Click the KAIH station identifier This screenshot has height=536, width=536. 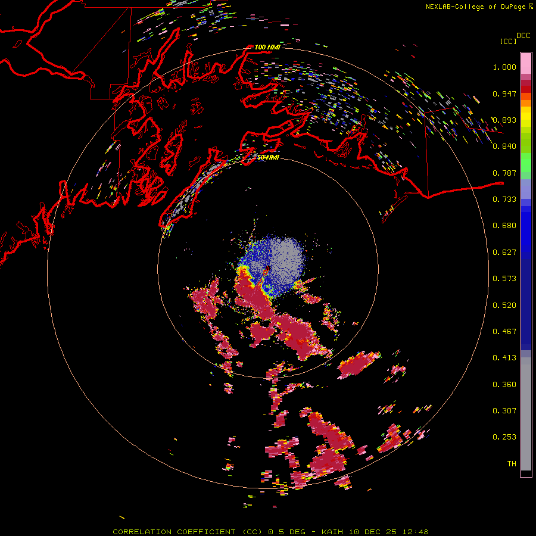332,532
